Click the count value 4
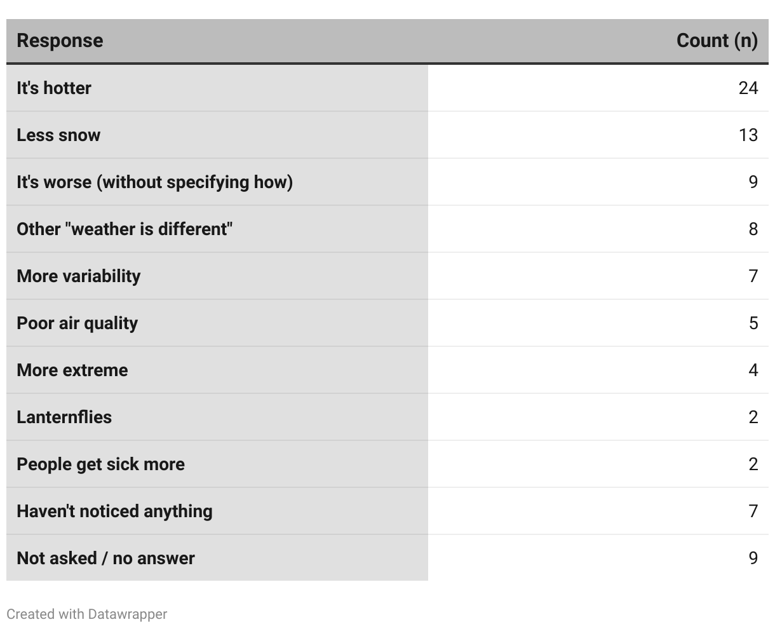The height and width of the screenshot is (629, 775). point(753,370)
